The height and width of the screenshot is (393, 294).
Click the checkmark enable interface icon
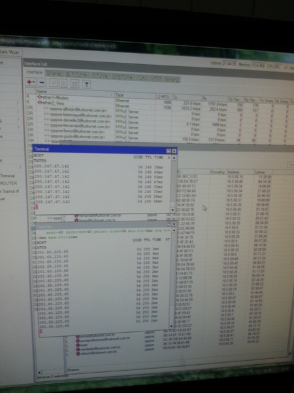point(53,83)
